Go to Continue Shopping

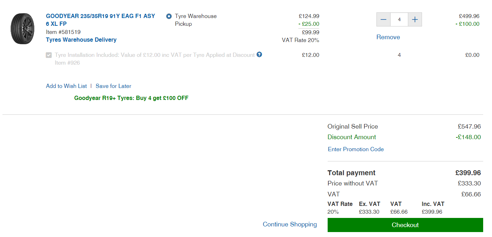[290, 224]
